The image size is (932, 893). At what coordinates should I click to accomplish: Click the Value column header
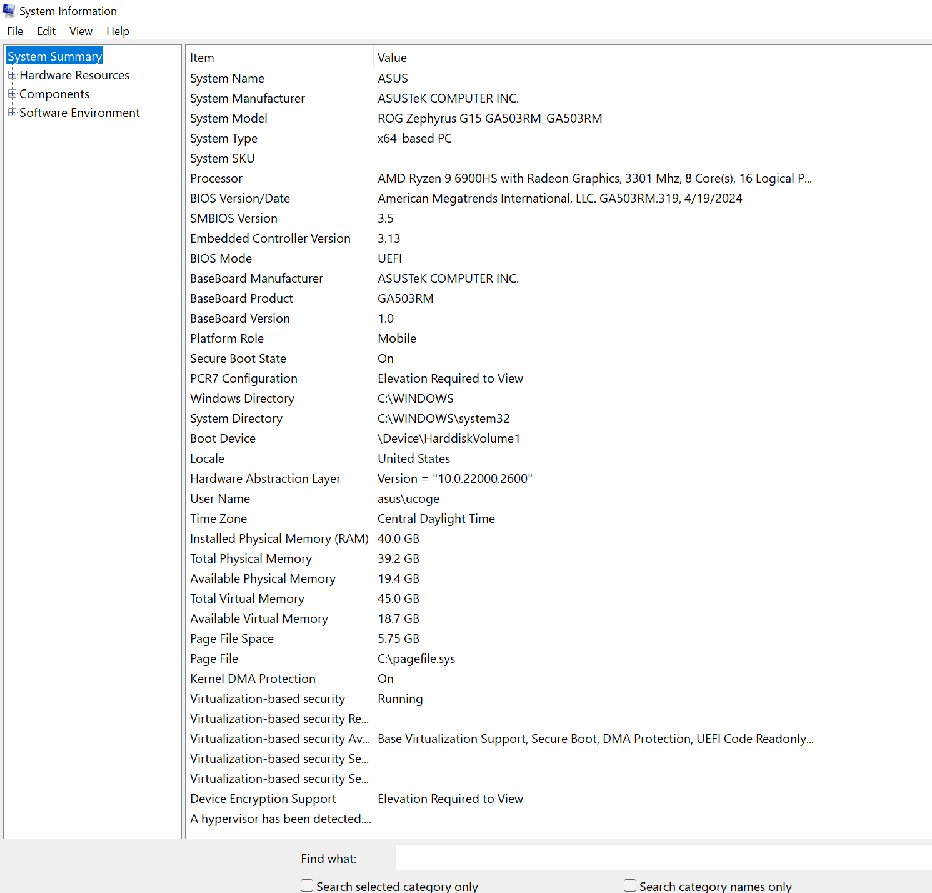pyautogui.click(x=596, y=58)
